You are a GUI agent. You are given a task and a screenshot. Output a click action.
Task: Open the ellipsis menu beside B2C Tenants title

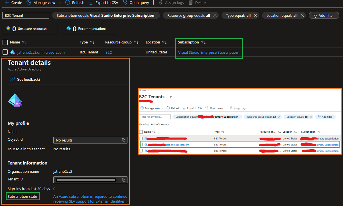tap(177, 97)
